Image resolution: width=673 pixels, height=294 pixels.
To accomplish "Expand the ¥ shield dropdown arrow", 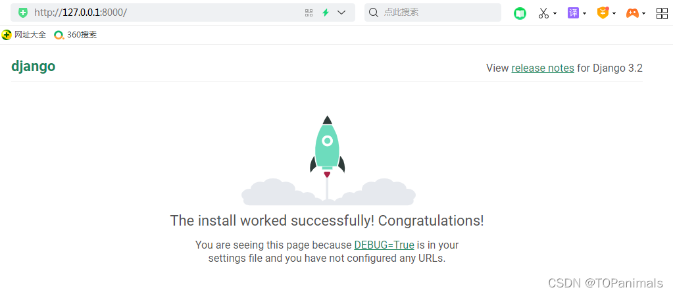I will (x=614, y=14).
